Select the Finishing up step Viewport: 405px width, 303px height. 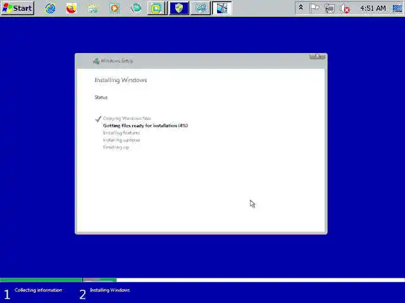click(x=116, y=147)
